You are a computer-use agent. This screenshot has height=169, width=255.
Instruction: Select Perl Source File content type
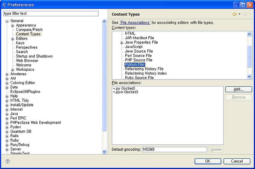click(x=138, y=56)
